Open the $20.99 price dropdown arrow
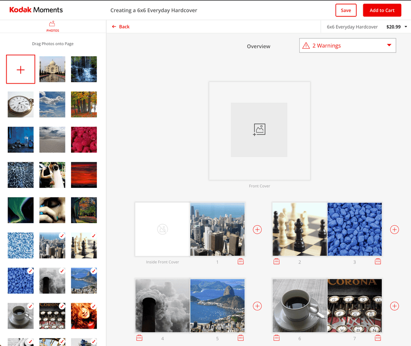411x346 pixels. click(406, 27)
